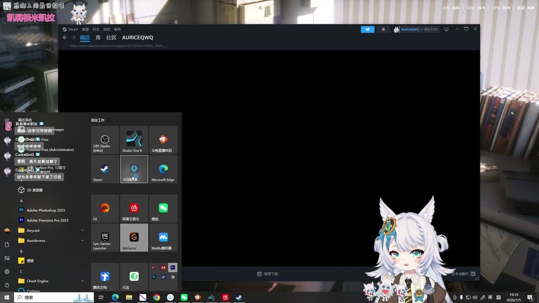Click the Steam announcements megaphone button
The image size is (539, 303).
tap(368, 29)
